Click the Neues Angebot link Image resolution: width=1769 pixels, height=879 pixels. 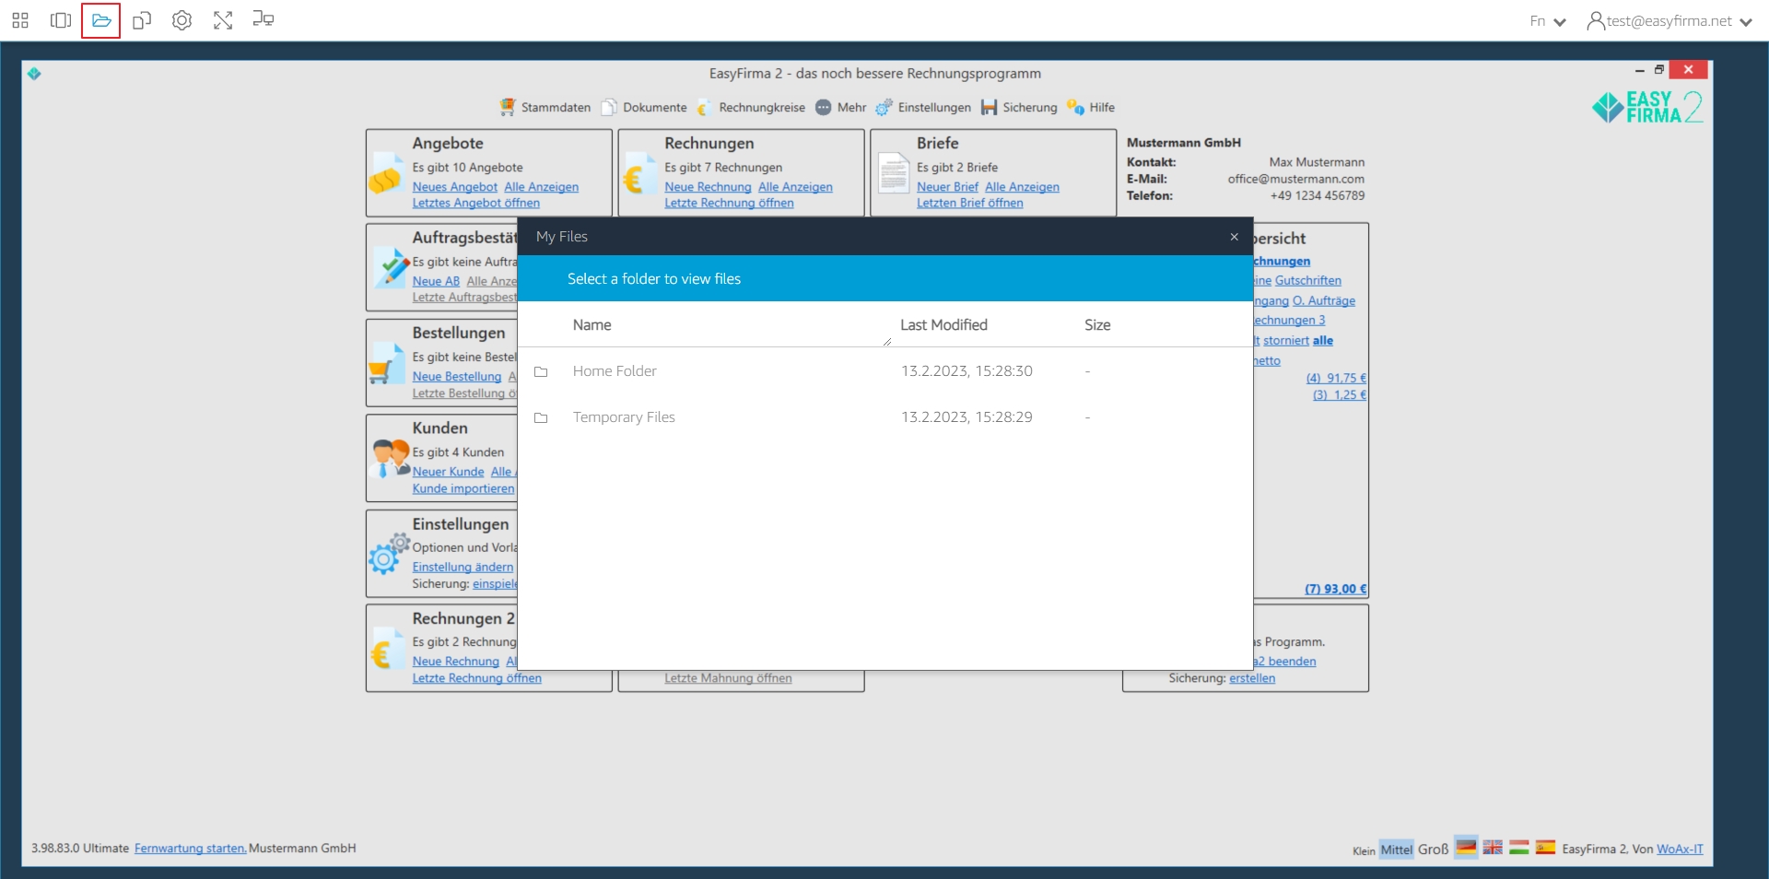(455, 187)
